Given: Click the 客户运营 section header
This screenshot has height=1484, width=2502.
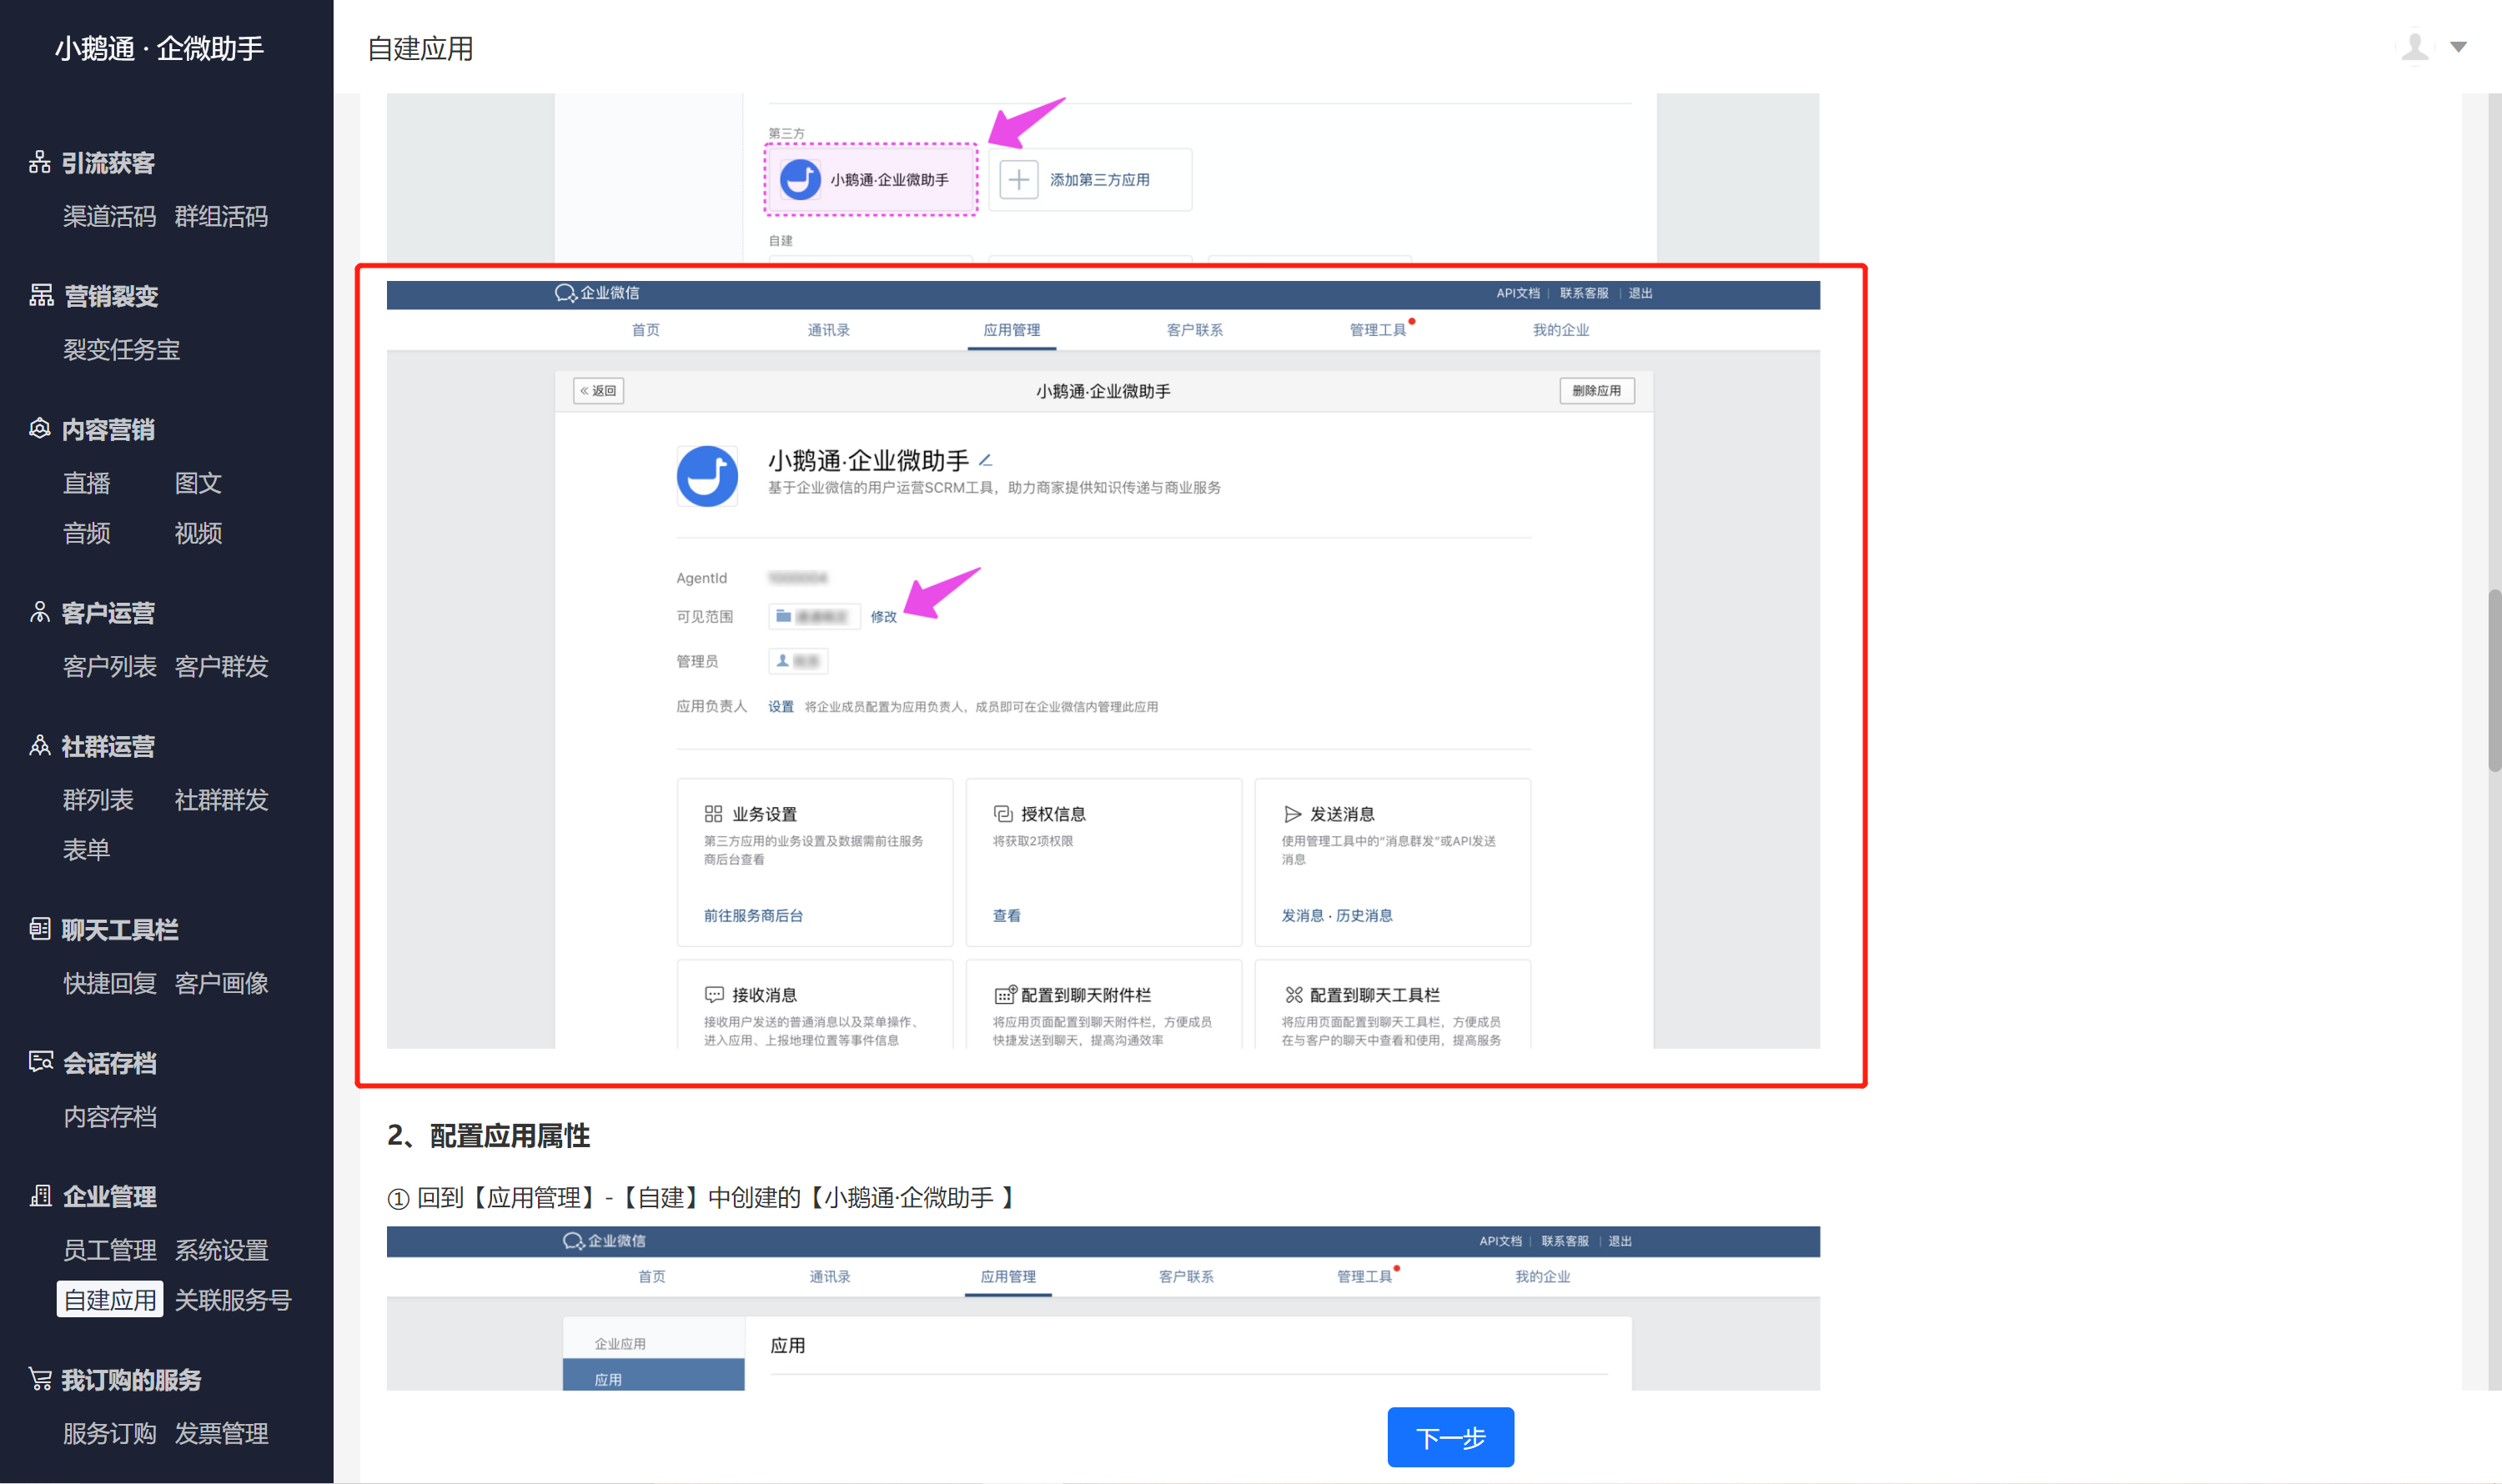Looking at the screenshot, I should (108, 612).
